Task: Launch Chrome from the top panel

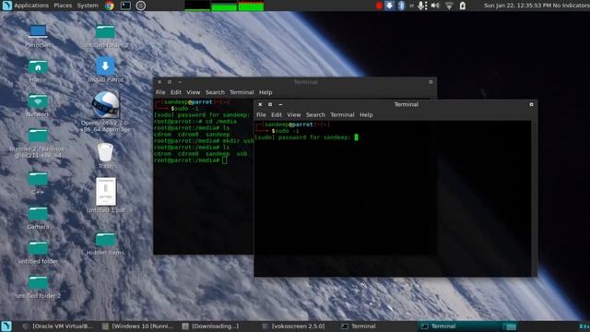Action: coord(110,6)
